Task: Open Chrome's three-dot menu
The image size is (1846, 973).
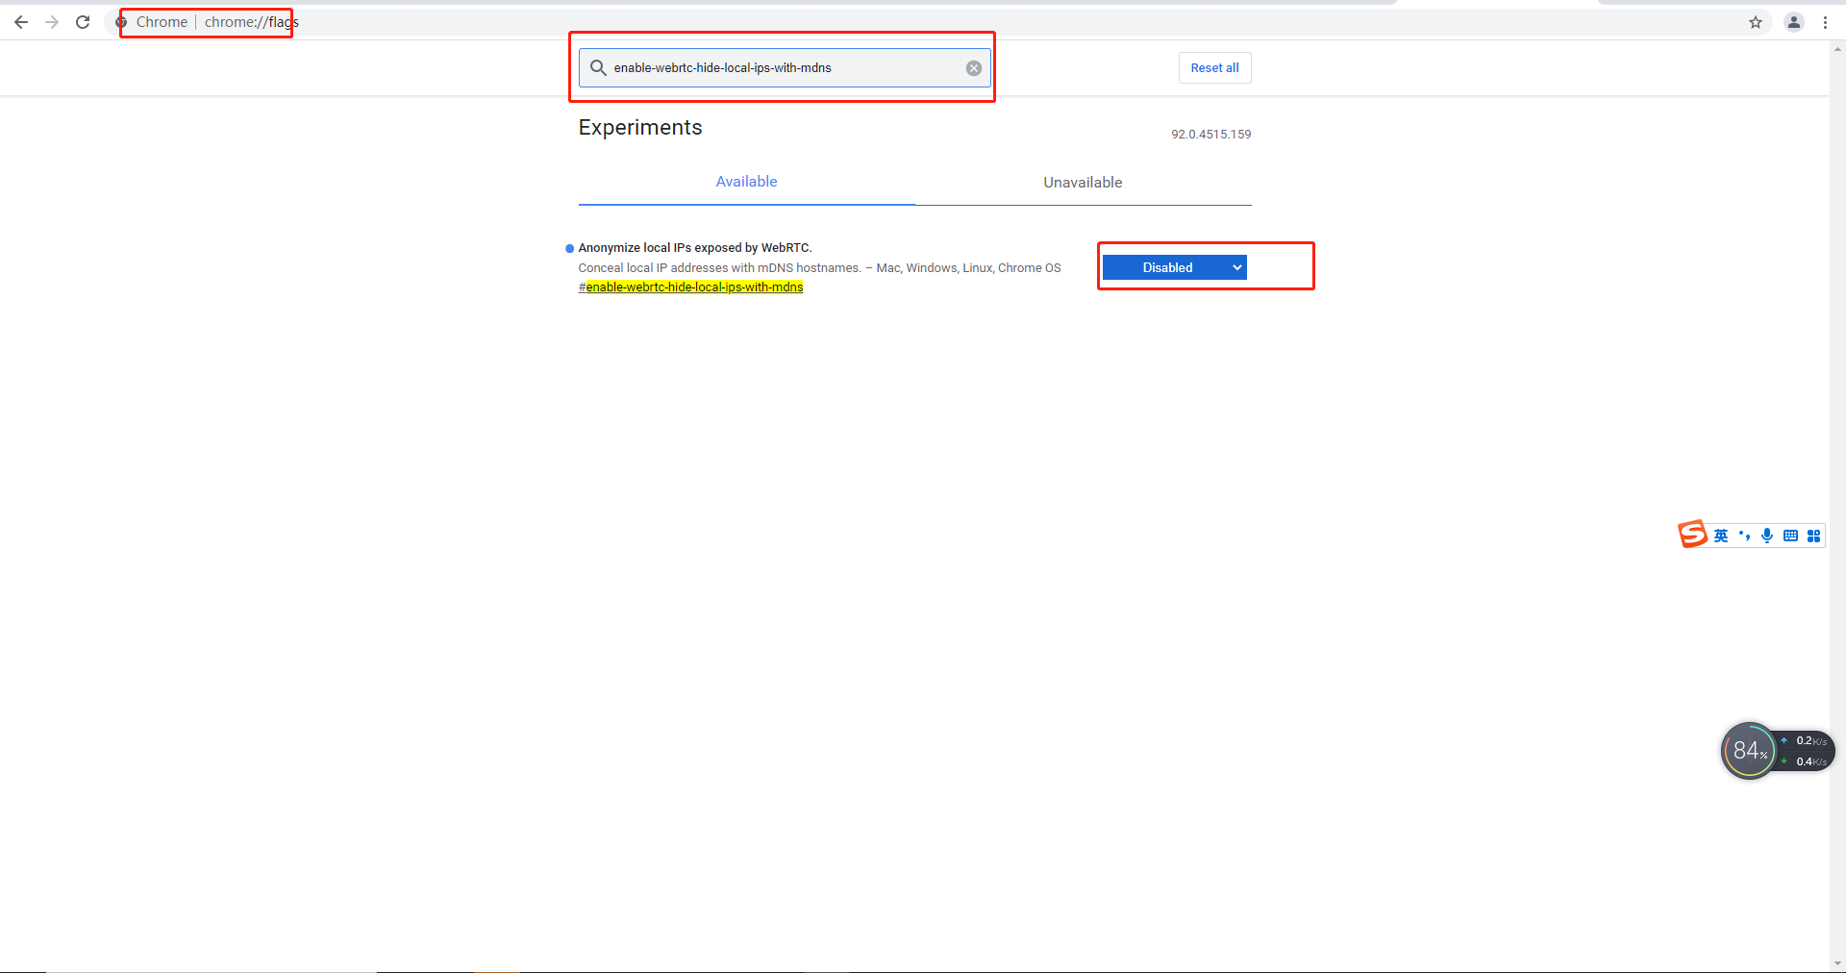Action: click(x=1825, y=22)
